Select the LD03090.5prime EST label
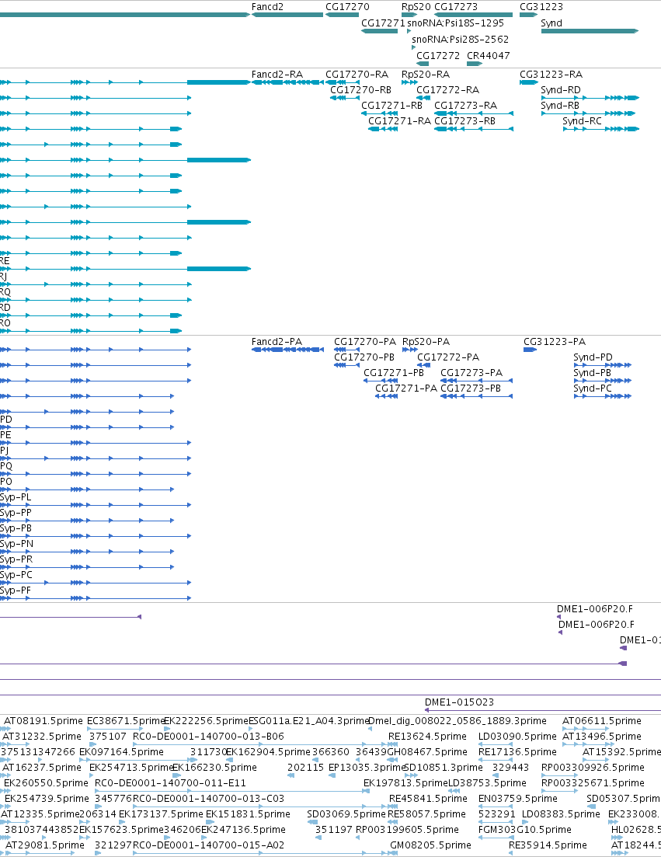661x857 pixels. point(517,737)
